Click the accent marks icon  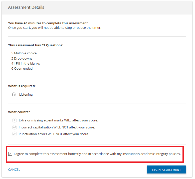pos(15,120)
